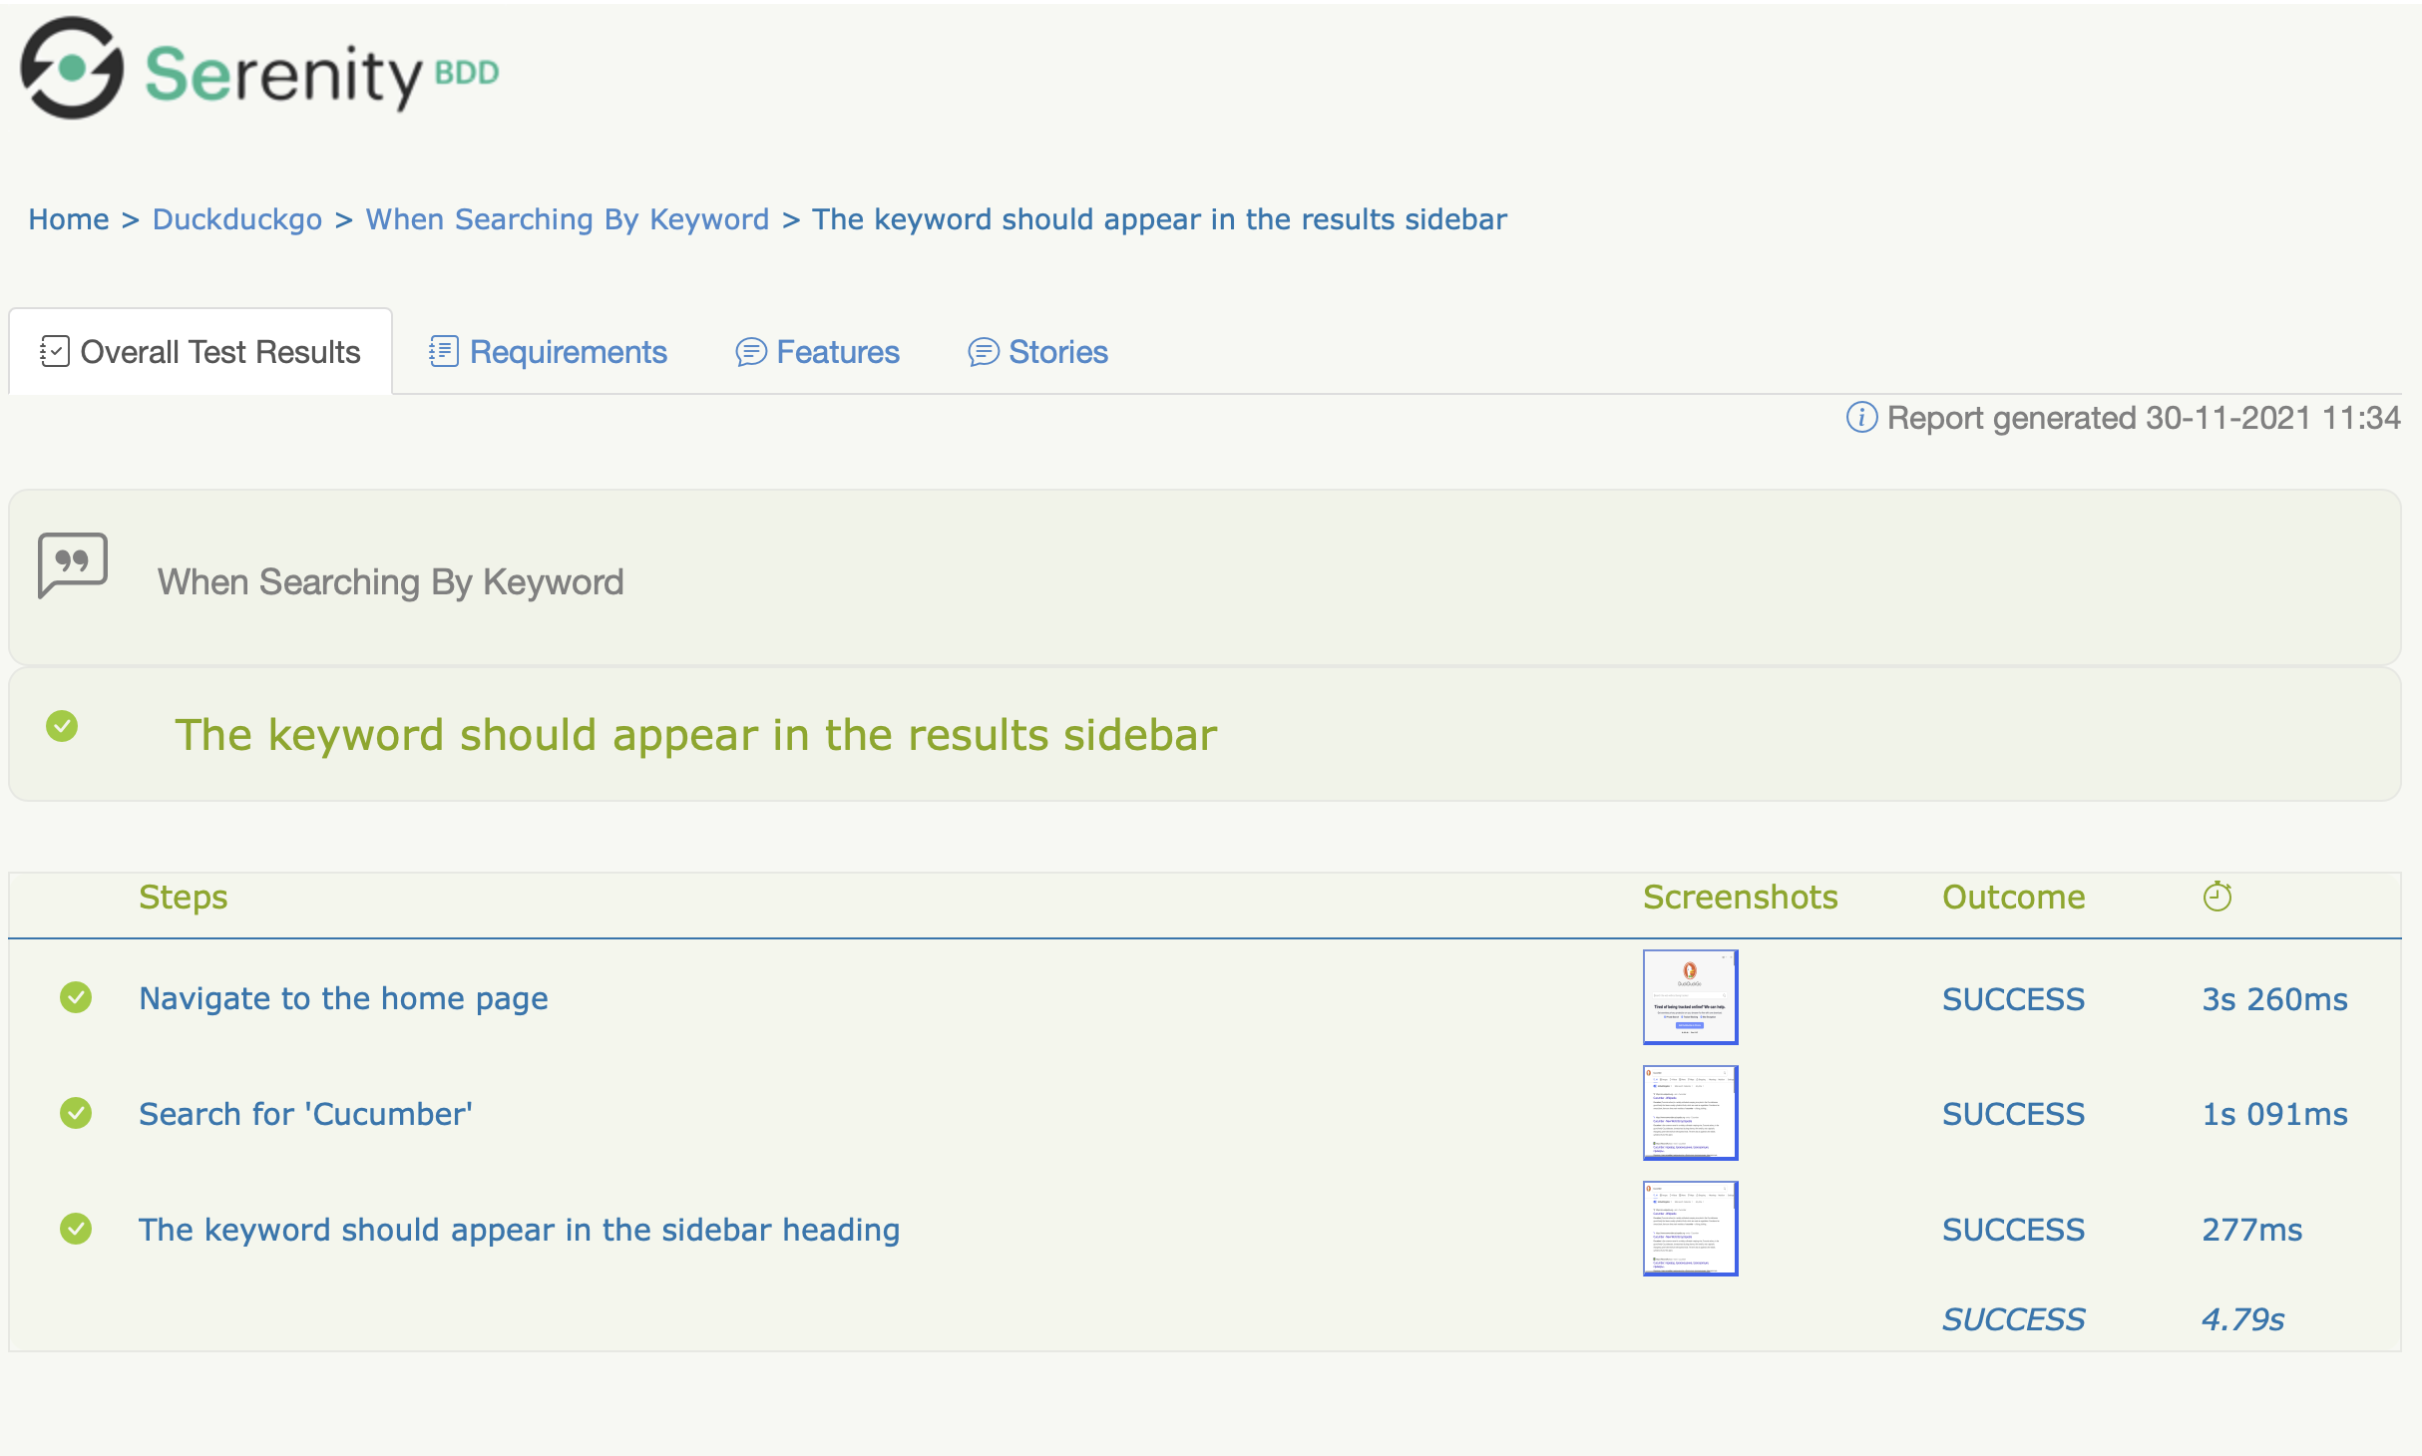Go to Home breadcrumb link
Viewport: 2422px width, 1456px height.
[68, 219]
